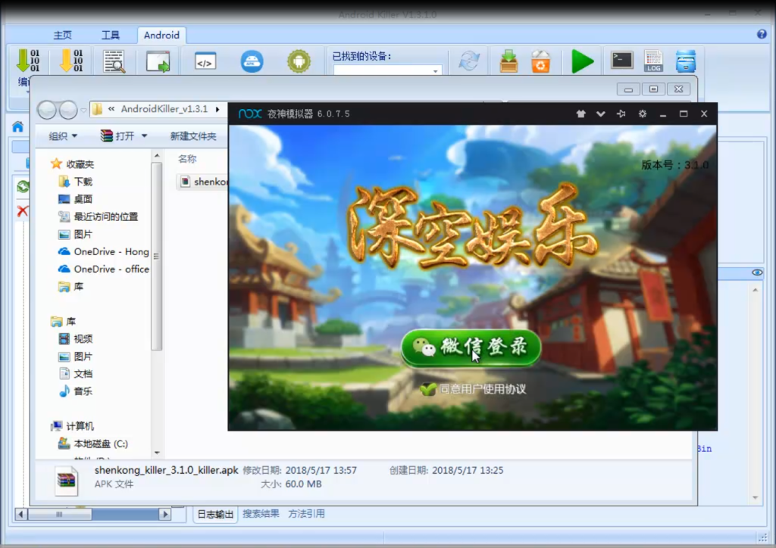Click the horizontal scrollbar right arrow at bottom

[x=165, y=515]
